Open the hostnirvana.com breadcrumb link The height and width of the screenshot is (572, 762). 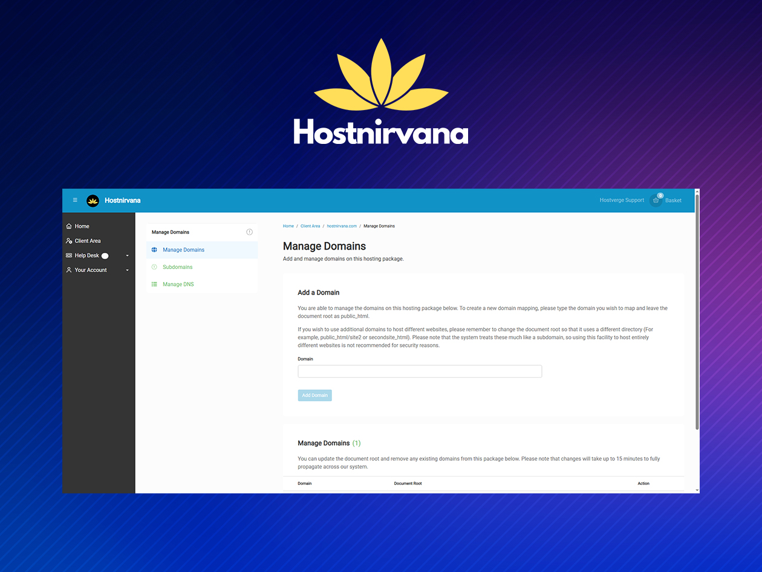tap(342, 226)
